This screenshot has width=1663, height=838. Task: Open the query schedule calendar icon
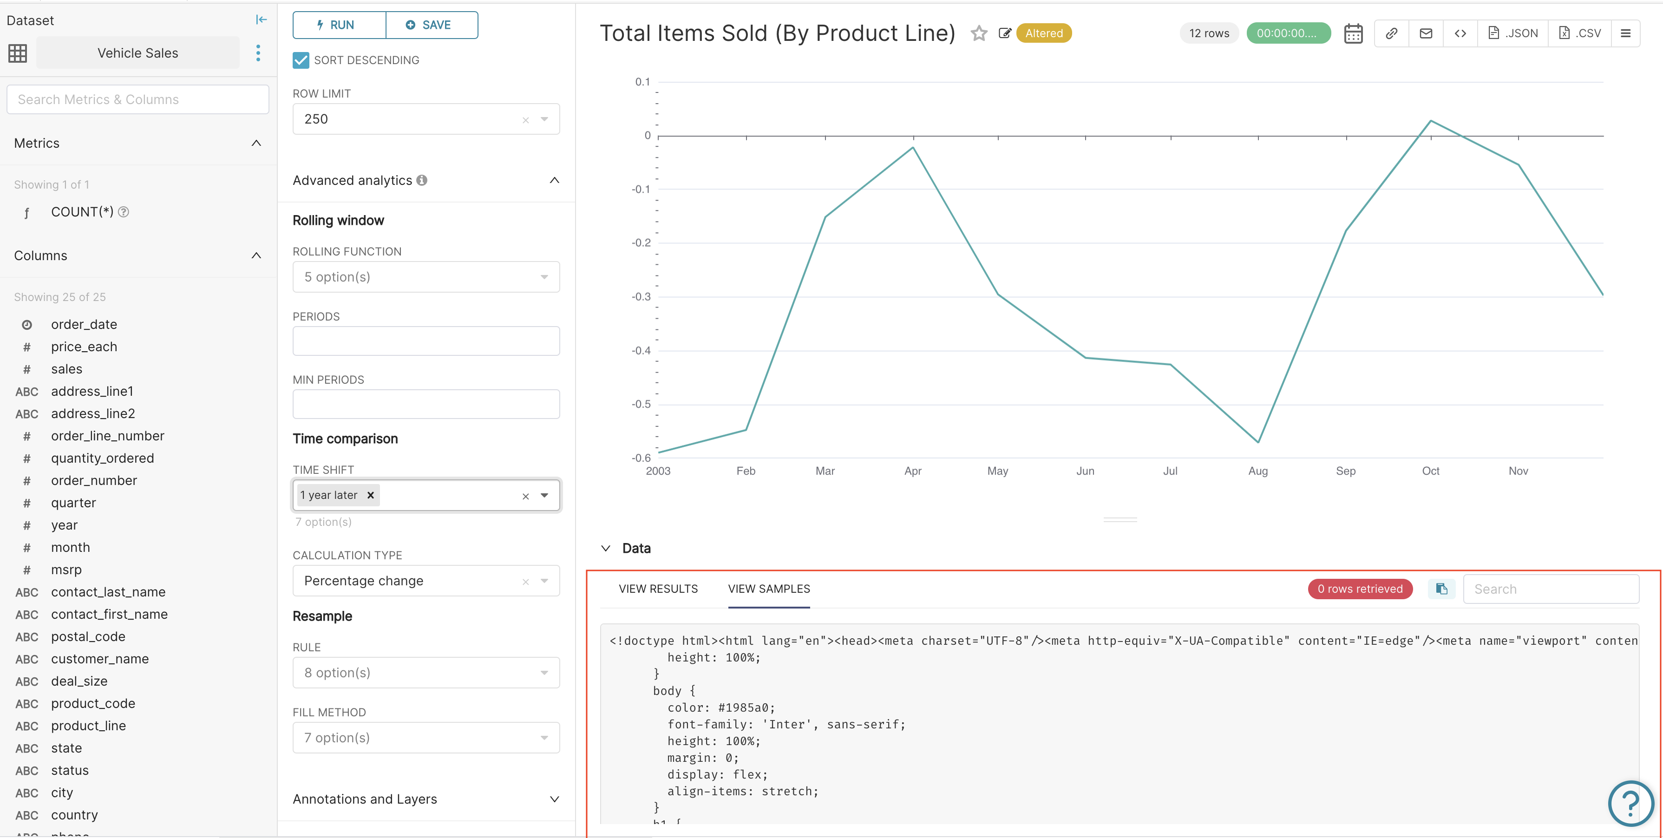(x=1353, y=33)
